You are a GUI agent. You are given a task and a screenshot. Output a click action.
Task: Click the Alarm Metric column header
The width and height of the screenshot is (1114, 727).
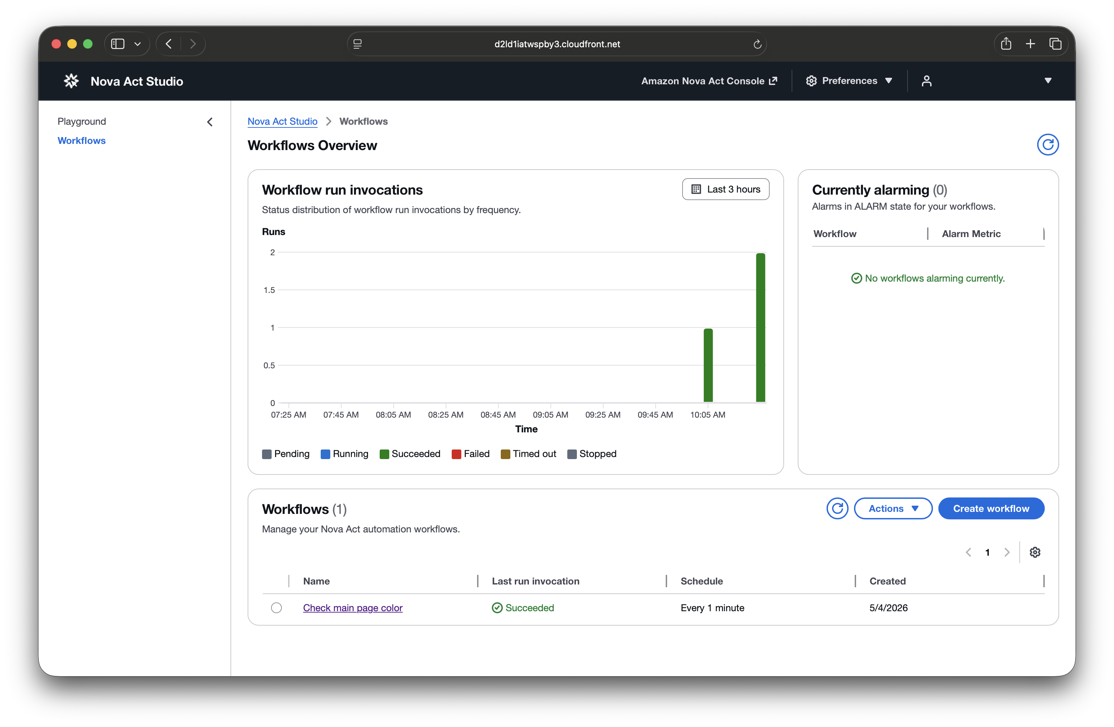tap(971, 234)
